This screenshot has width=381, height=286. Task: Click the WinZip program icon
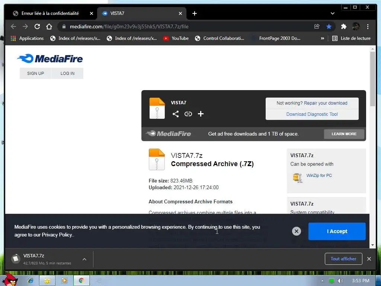297,178
